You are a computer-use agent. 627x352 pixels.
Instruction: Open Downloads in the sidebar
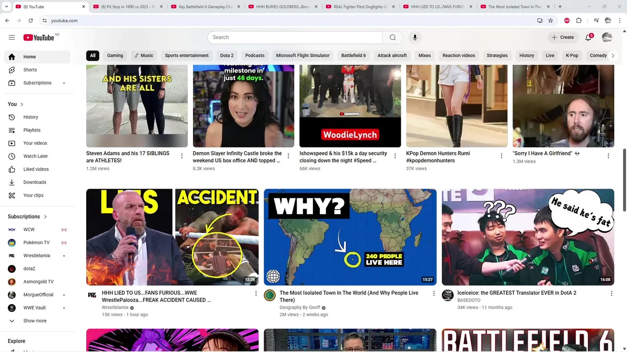point(37,182)
